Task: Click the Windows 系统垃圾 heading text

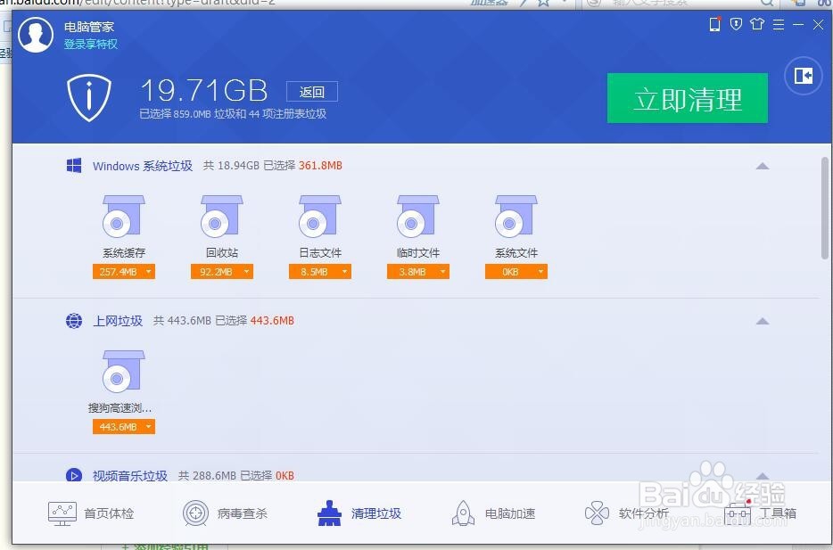Action: pyautogui.click(x=143, y=166)
